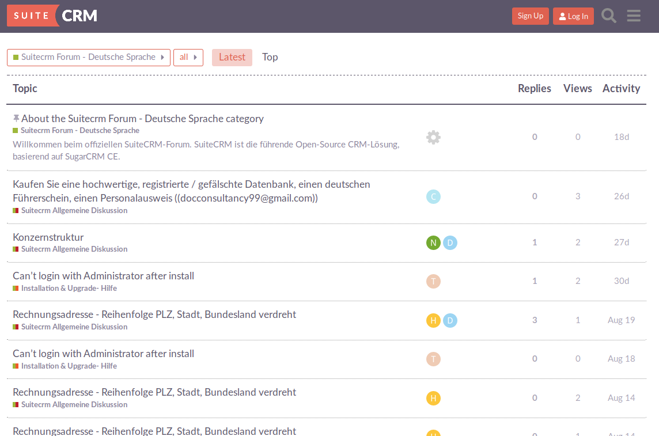This screenshot has width=659, height=436.
Task: Click the C avatar on the Kaufen Sie topic
Action: (x=433, y=196)
